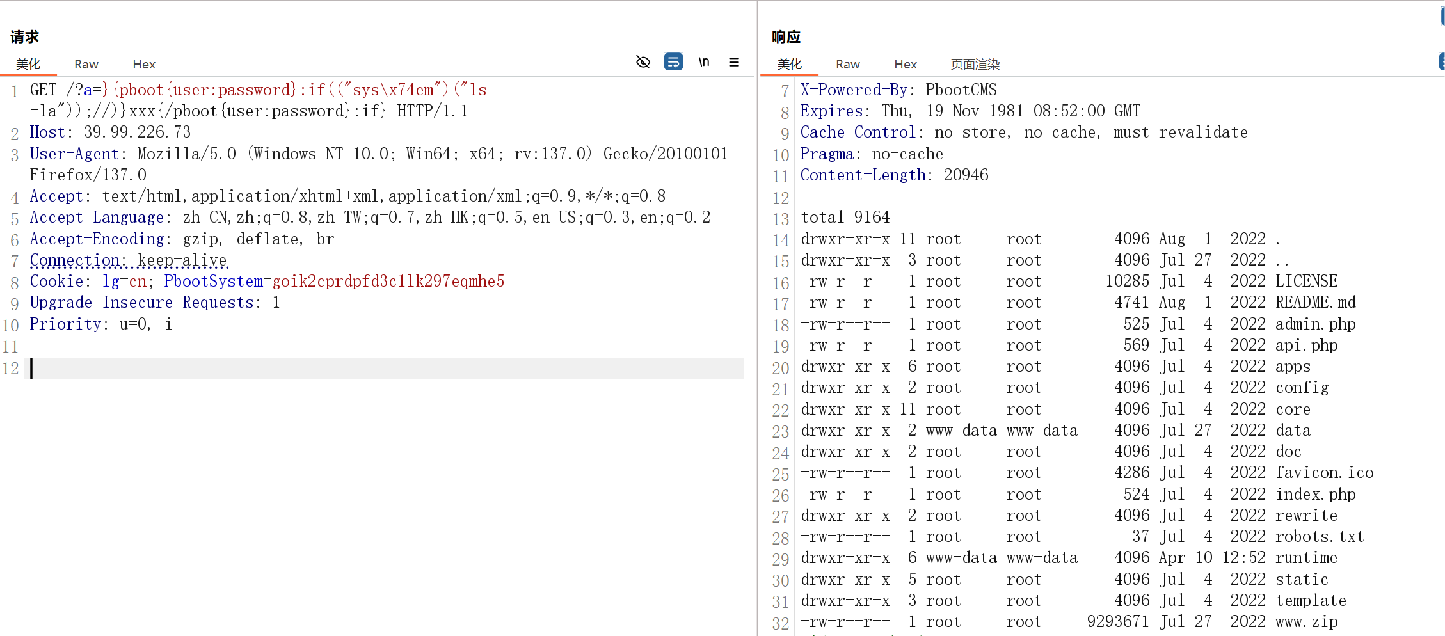The width and height of the screenshot is (1445, 636).
Task: Click the Accept-Encoding header line
Action: click(x=182, y=239)
